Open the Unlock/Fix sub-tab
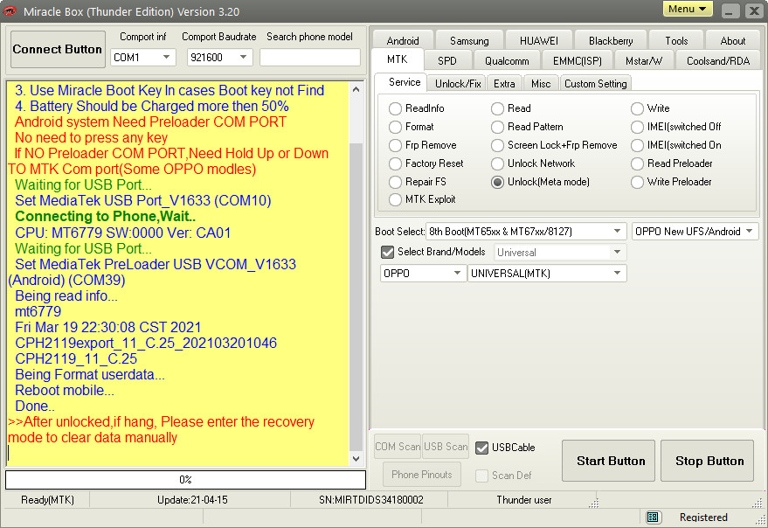The width and height of the screenshot is (768, 528). pos(458,83)
